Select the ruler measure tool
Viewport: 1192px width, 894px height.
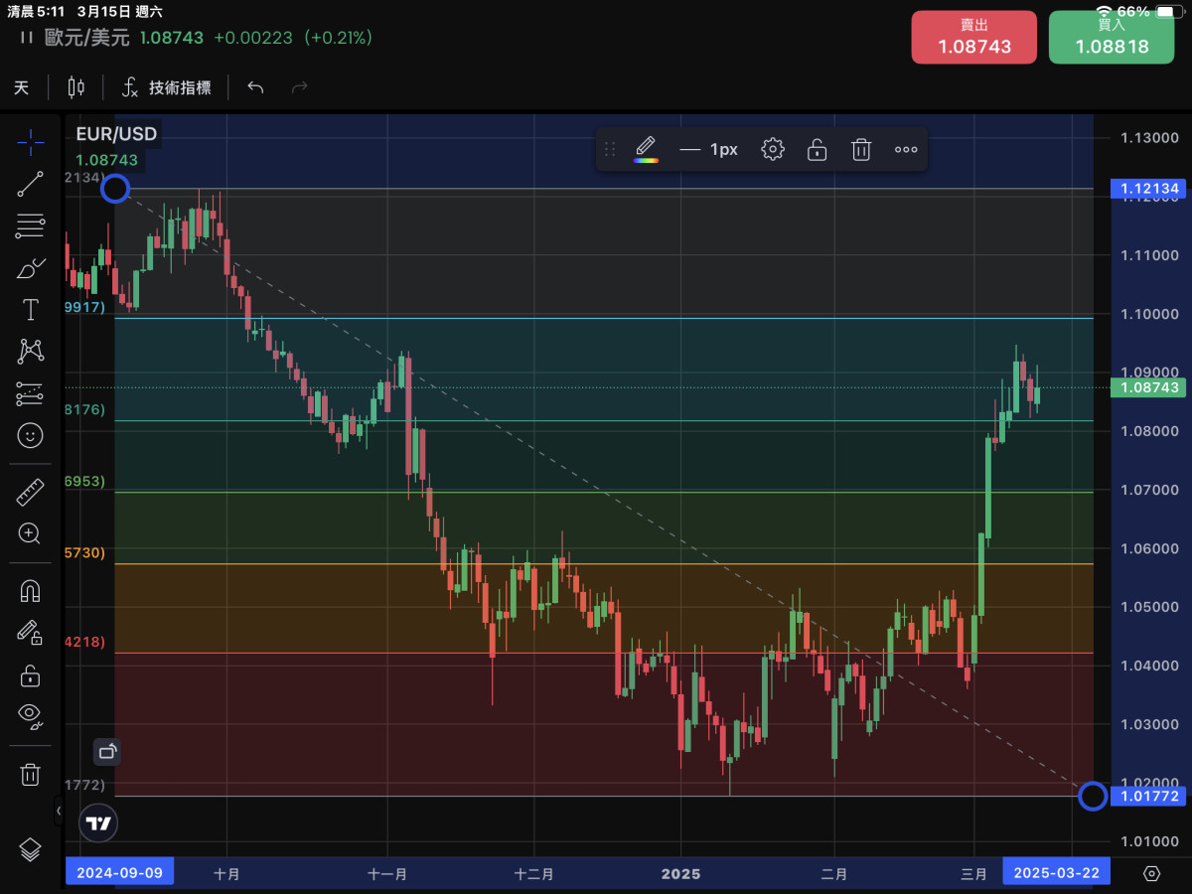coord(30,492)
